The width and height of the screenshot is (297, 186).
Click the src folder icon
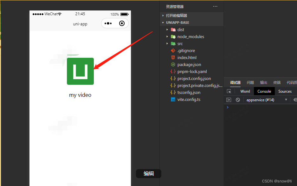coord(173,43)
